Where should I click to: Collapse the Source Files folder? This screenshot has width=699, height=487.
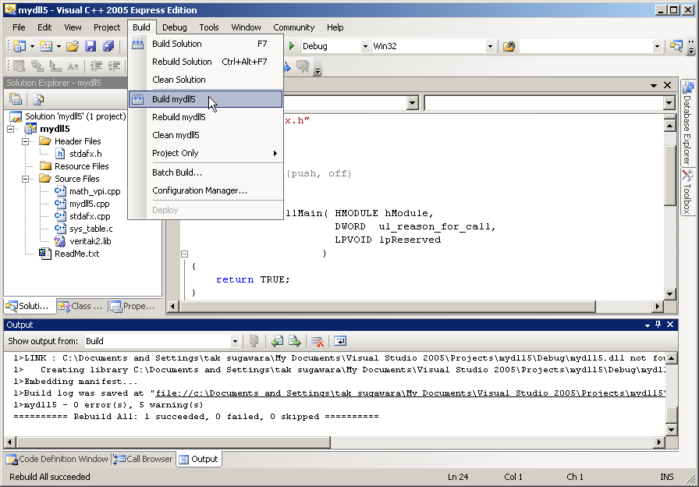pyautogui.click(x=26, y=179)
